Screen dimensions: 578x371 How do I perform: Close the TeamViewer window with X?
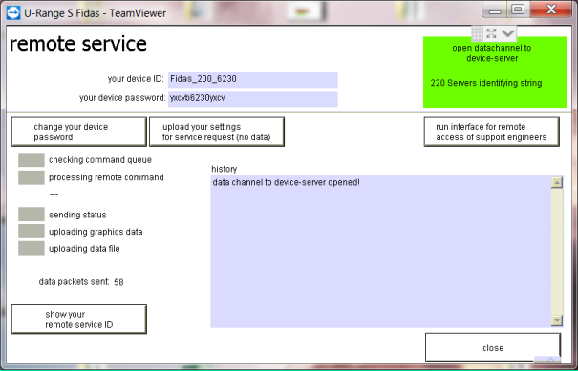click(551, 10)
